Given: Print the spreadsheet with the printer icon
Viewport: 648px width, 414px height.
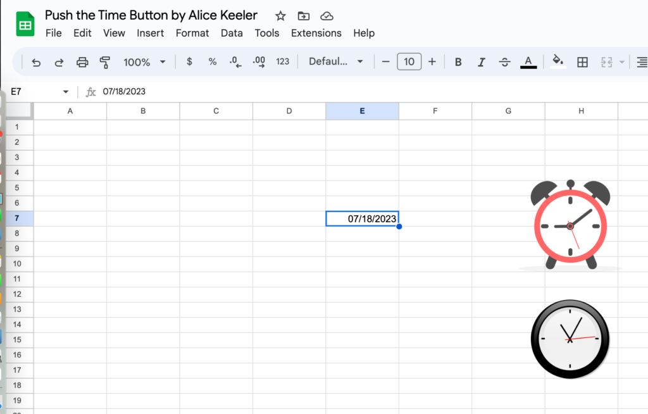Looking at the screenshot, I should coord(82,63).
